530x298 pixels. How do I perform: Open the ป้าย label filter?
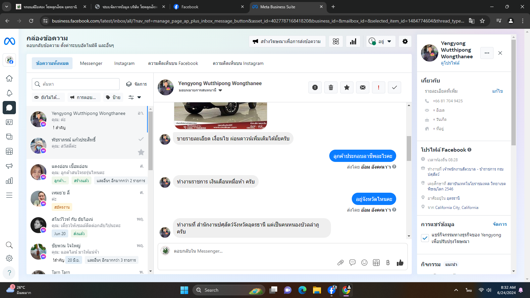point(113,97)
